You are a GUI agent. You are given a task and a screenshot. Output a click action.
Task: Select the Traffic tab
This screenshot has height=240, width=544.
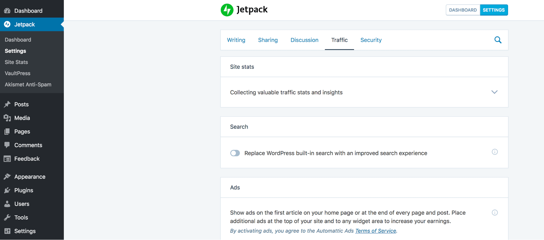pyautogui.click(x=339, y=40)
